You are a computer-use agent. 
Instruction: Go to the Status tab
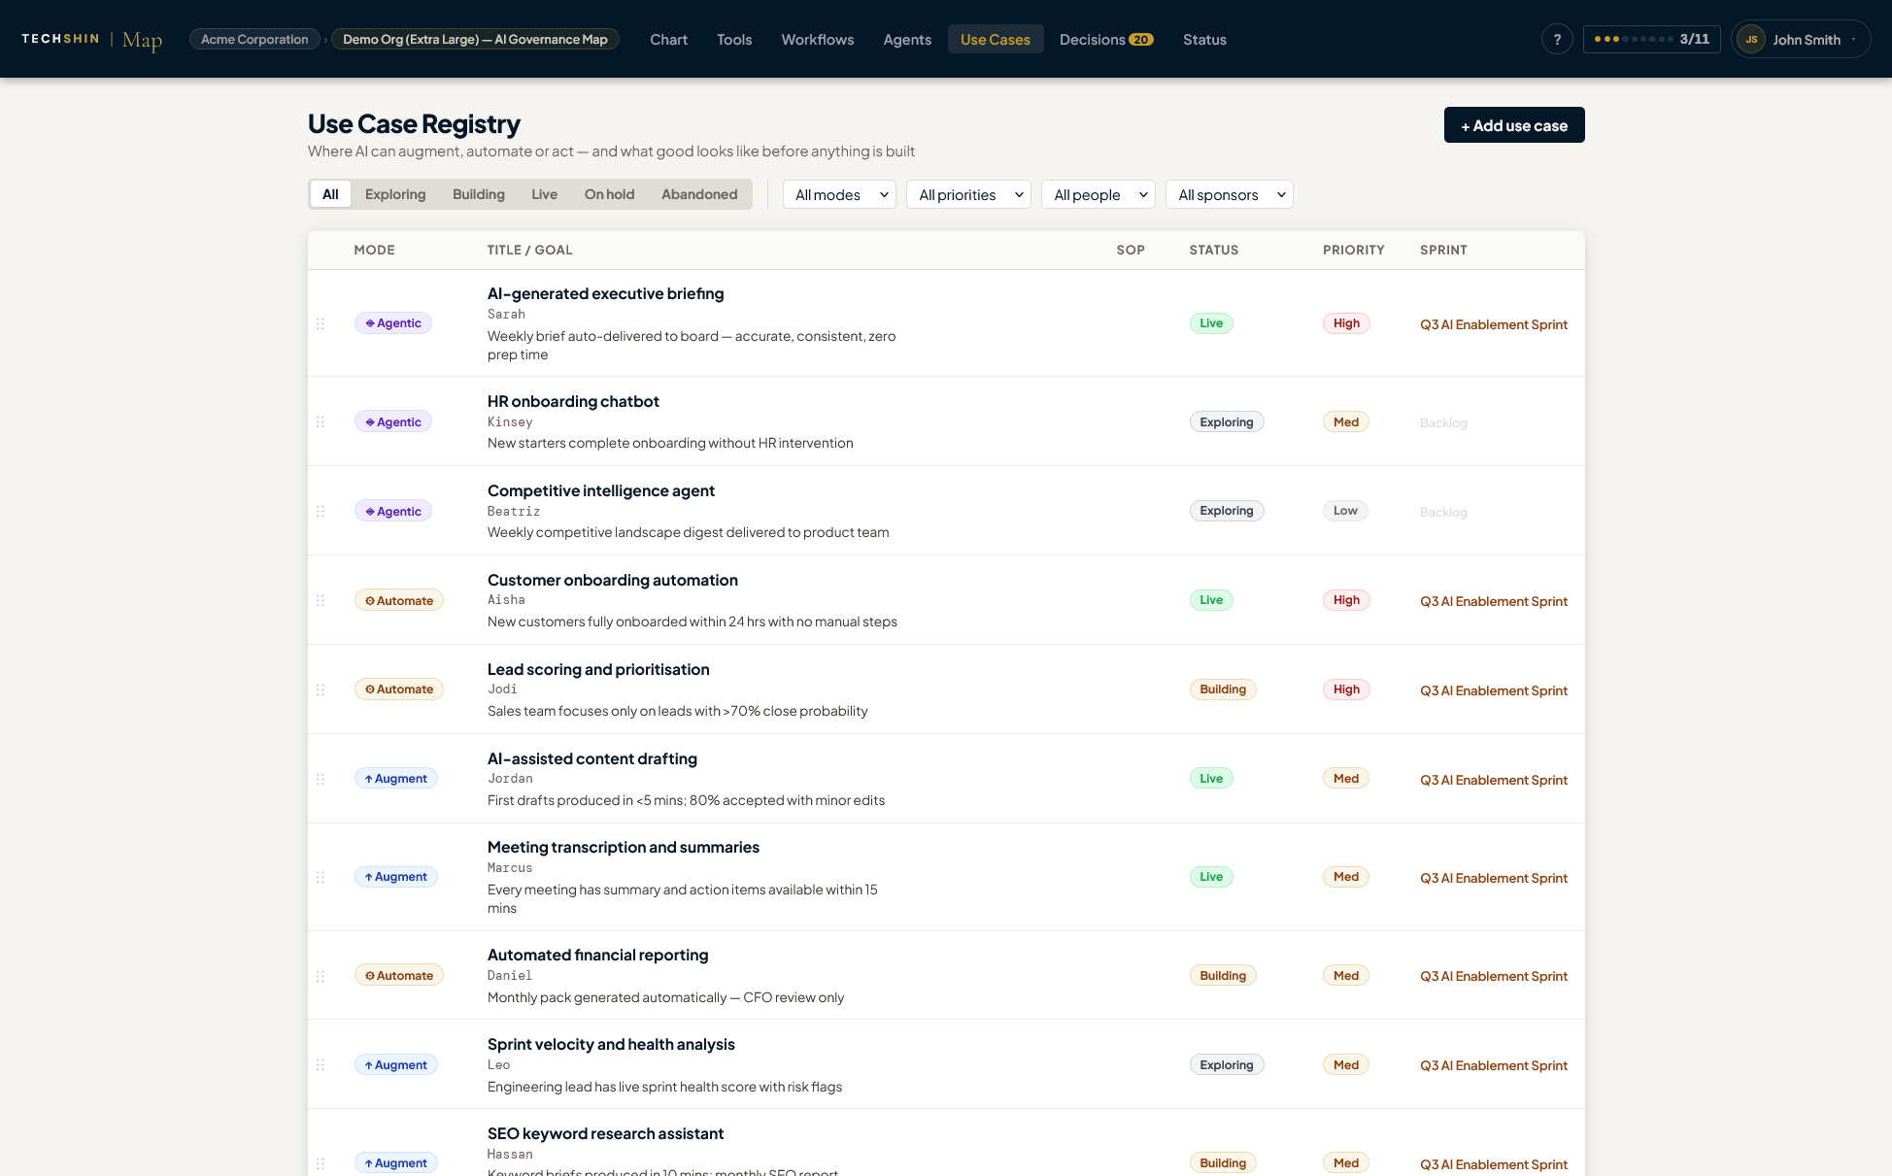1204,40
